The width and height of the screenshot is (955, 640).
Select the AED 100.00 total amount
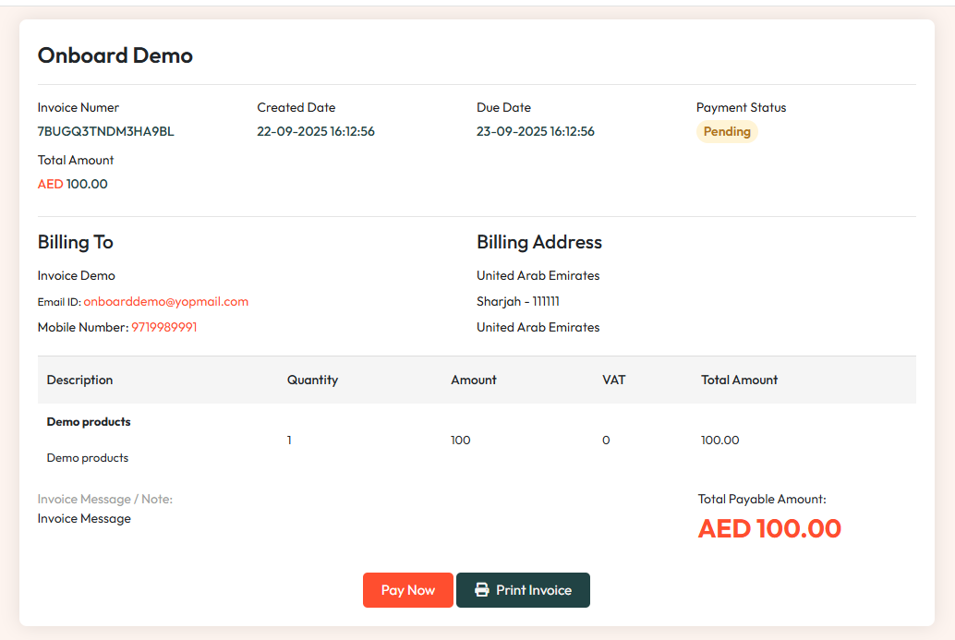tap(72, 184)
